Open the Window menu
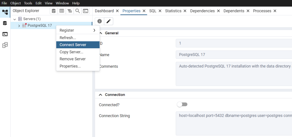Screen dimensions: 292x137 (62, 3)
